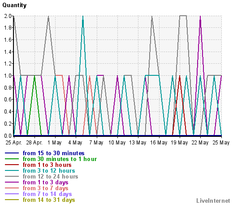Screen dimensions: 233x205
Task: Click the 1.0 y-axis value
Action: (x=8, y=76)
